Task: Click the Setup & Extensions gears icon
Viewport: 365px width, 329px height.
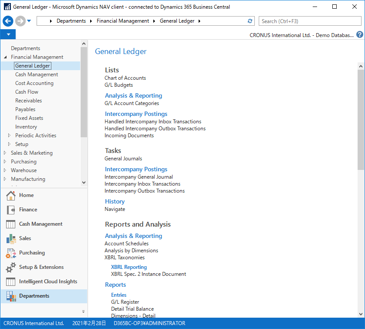Action: (x=11, y=267)
